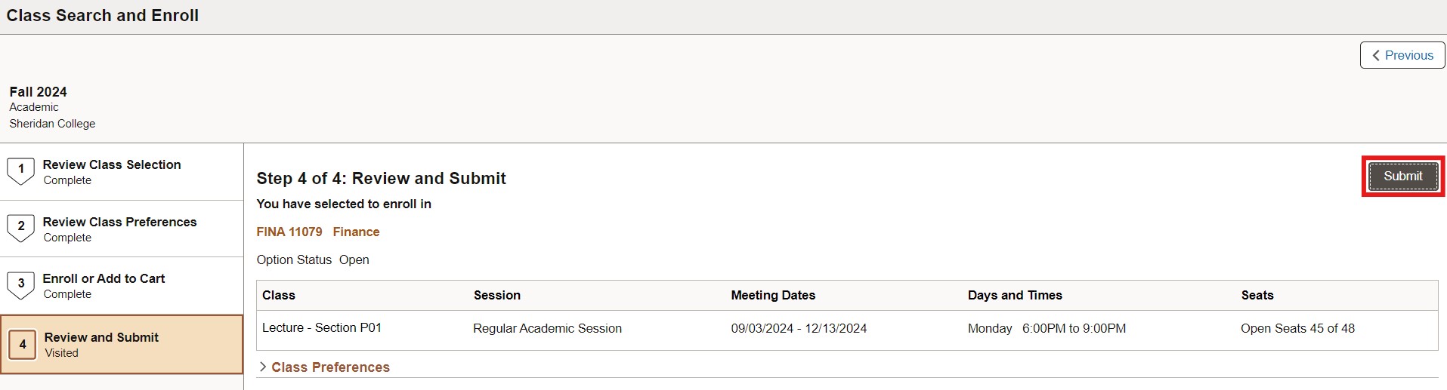Click the Finance course title
This screenshot has height=390, width=1447.
coord(356,232)
